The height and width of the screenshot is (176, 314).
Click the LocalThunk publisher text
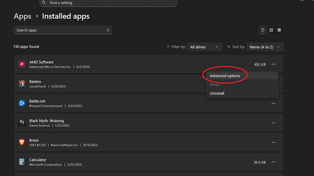[38, 87]
